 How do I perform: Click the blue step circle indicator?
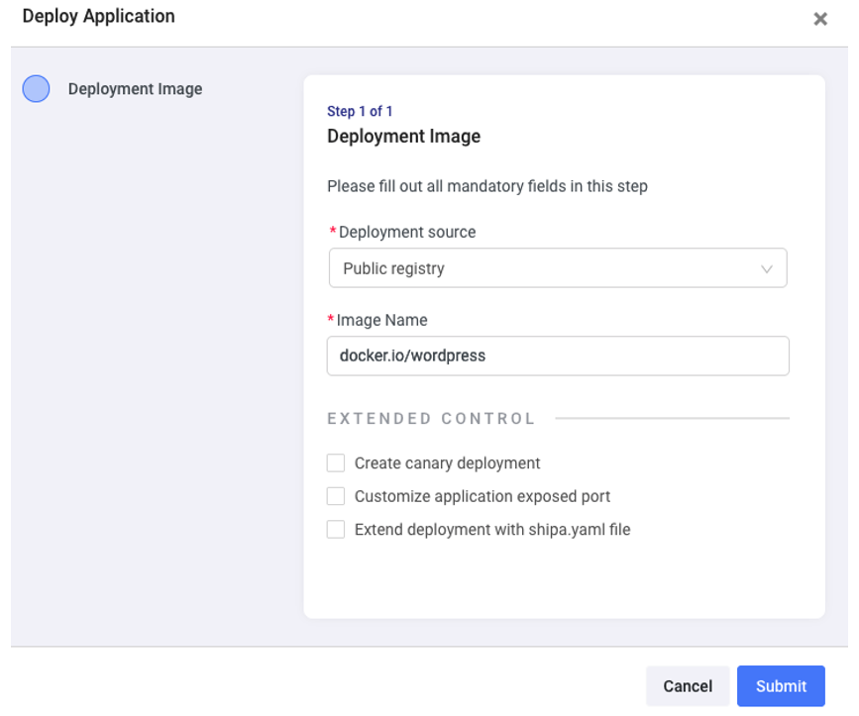tap(37, 89)
